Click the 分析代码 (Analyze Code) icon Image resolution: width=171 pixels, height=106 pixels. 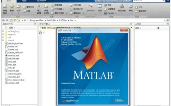pos(71,5)
